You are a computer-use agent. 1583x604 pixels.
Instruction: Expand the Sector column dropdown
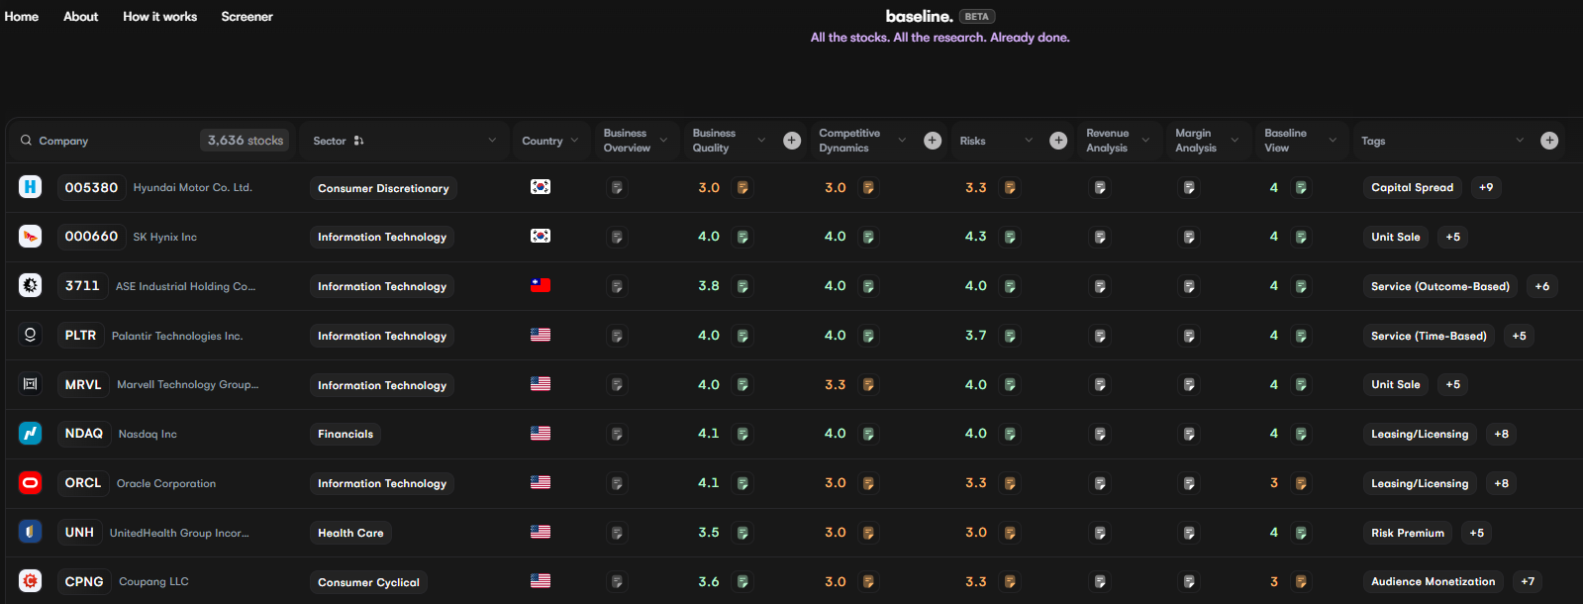492,141
